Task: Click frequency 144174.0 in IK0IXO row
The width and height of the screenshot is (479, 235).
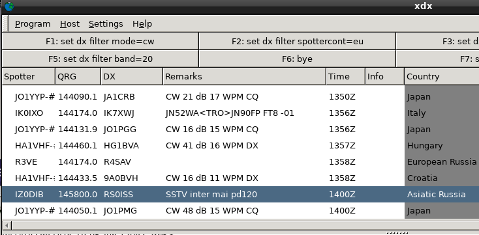Action: 78,113
